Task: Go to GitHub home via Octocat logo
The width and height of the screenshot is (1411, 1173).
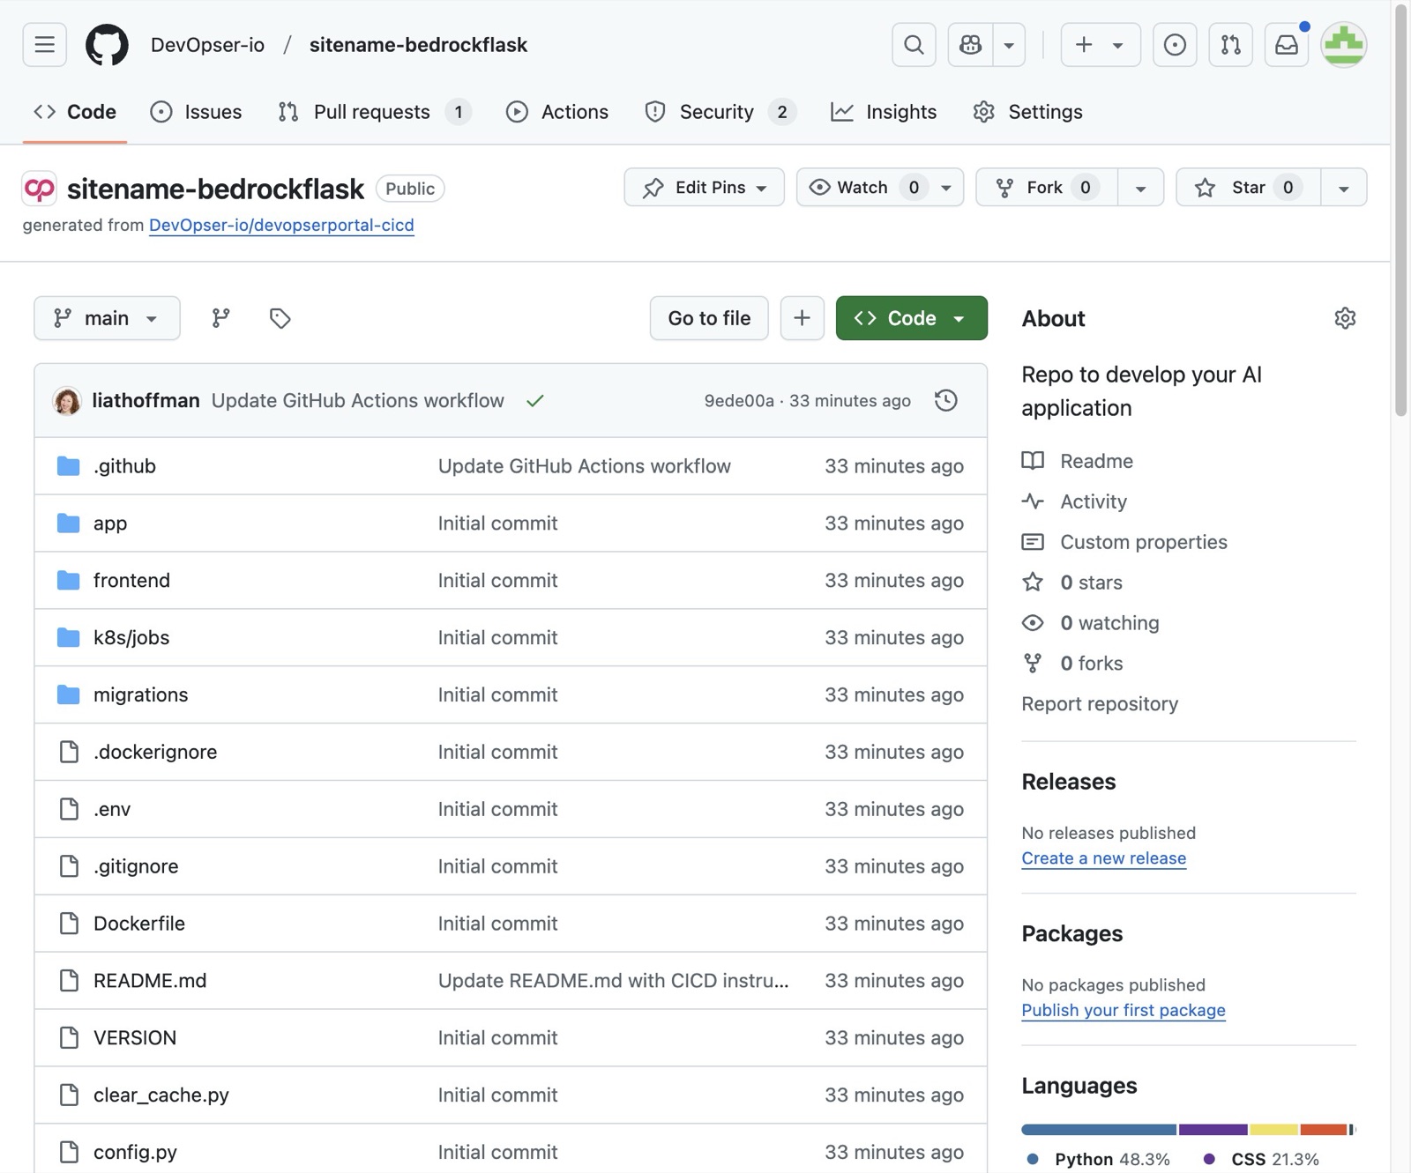Action: 107,45
